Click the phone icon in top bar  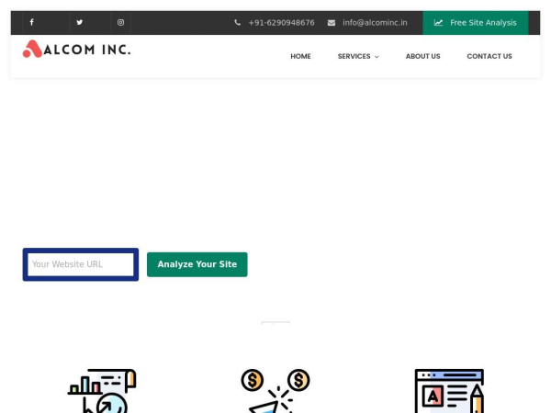(x=238, y=23)
